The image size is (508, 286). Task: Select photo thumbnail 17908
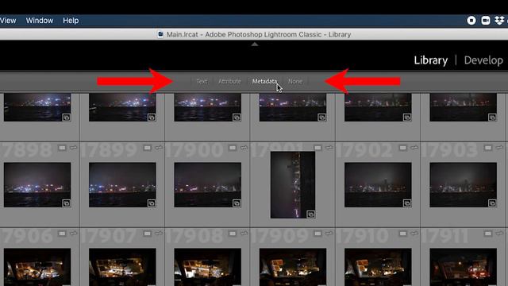click(208, 267)
